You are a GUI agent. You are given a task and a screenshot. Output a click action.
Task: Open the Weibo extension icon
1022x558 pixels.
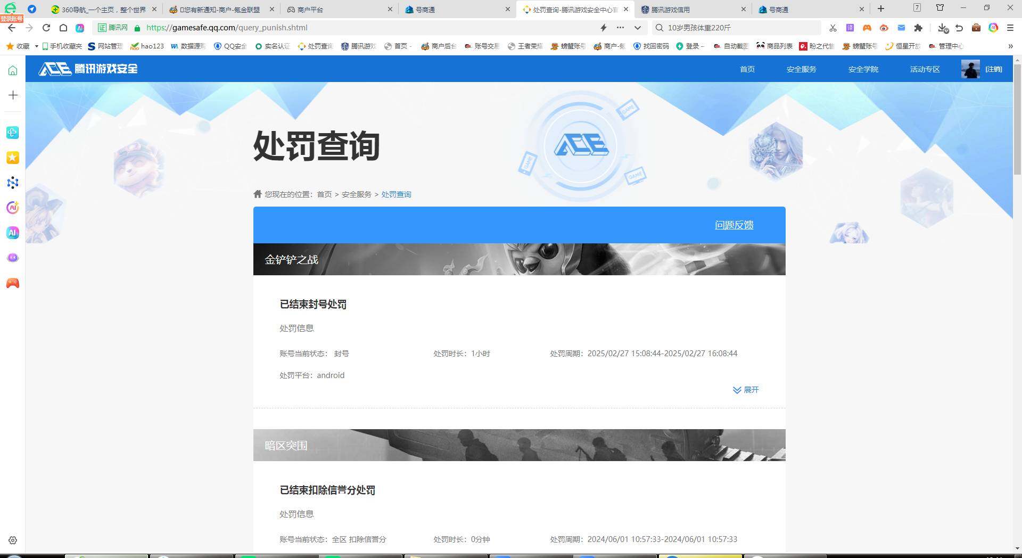884,28
